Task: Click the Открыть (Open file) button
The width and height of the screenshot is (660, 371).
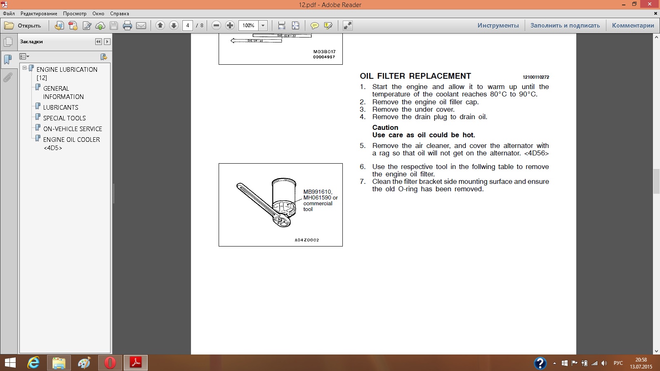Action: click(23, 26)
